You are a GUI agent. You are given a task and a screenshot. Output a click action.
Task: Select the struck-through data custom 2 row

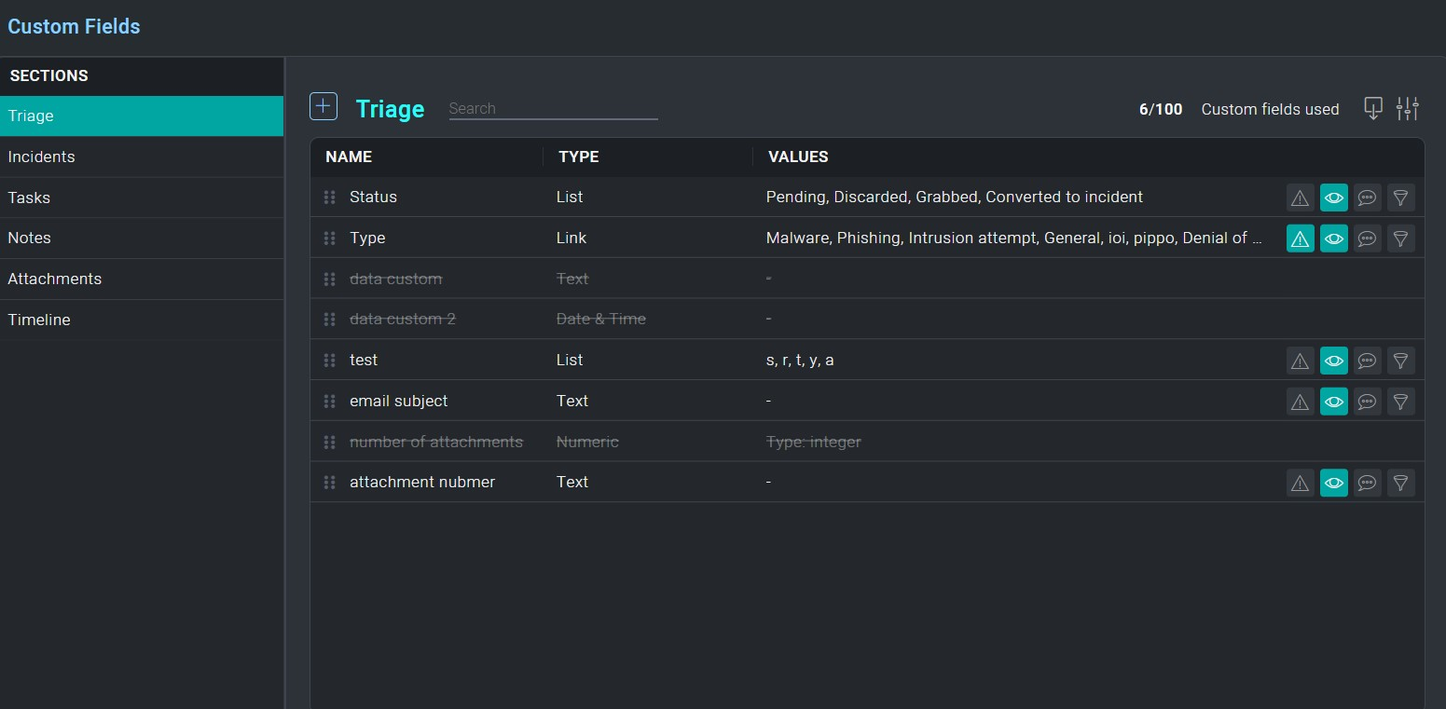tap(402, 319)
